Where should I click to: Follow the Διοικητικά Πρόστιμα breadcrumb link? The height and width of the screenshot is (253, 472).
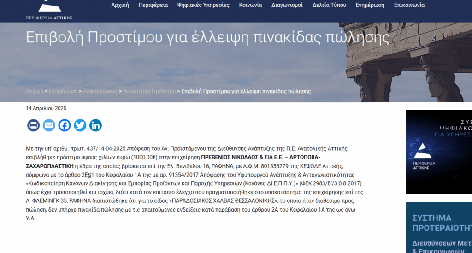149,91
